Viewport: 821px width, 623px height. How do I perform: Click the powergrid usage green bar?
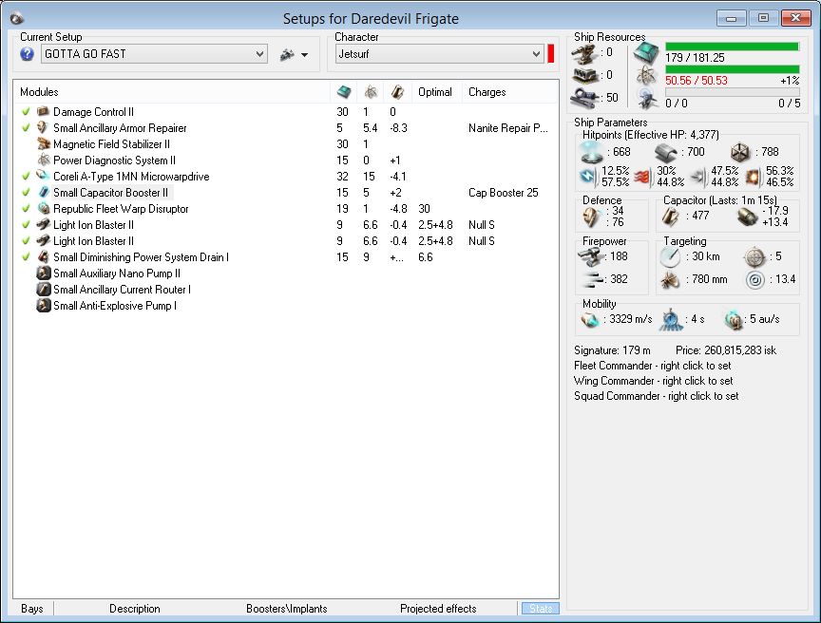(x=732, y=69)
